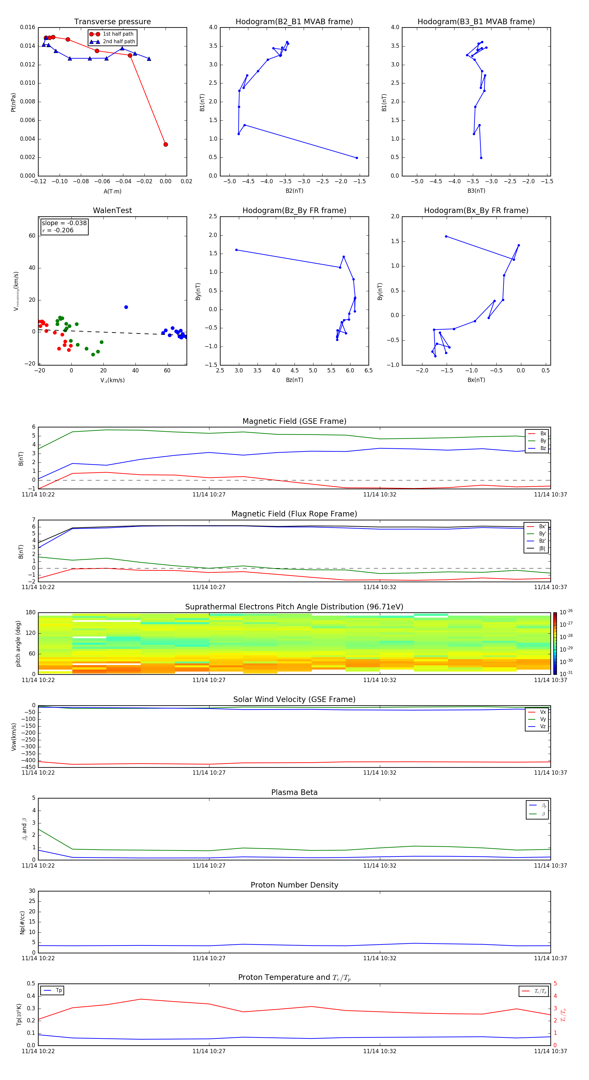Click the 'r = -0.206' annotation
The width and height of the screenshot is (589, 1080).
(x=58, y=230)
